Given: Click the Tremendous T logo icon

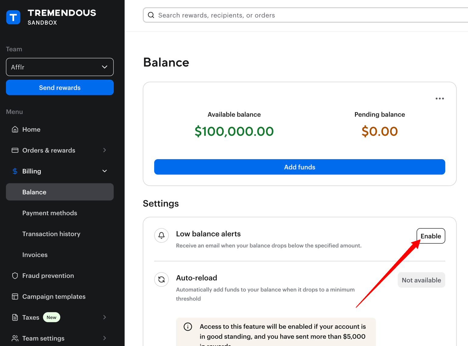Looking at the screenshot, I should [x=13, y=17].
